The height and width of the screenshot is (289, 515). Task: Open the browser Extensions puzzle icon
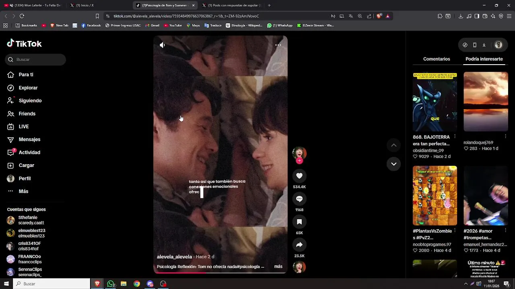(x=440, y=16)
